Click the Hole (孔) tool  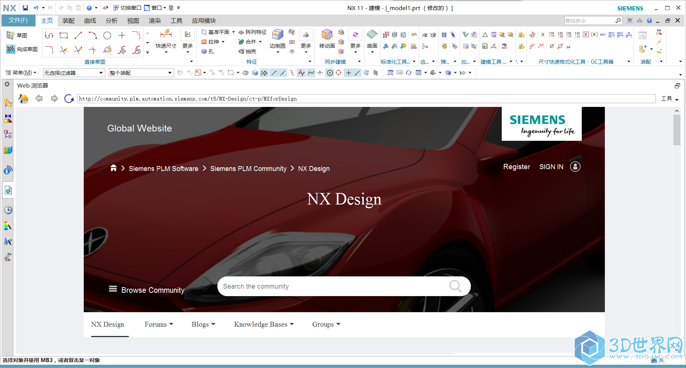click(x=208, y=51)
